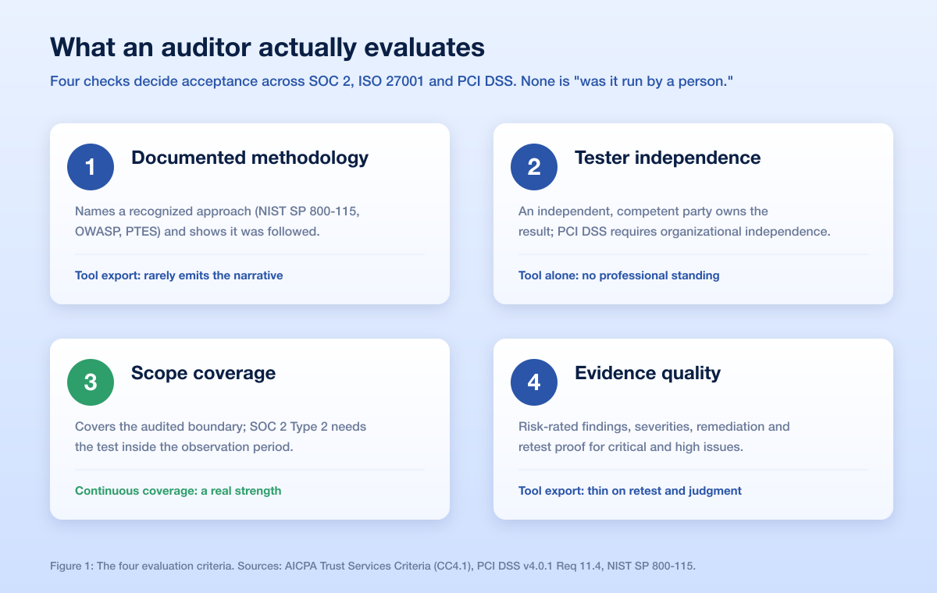Select the 'Scope coverage' card title
This screenshot has width=937, height=593.
click(203, 373)
